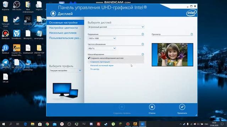Open the Выберите дисплей dropdown

pos(116,27)
